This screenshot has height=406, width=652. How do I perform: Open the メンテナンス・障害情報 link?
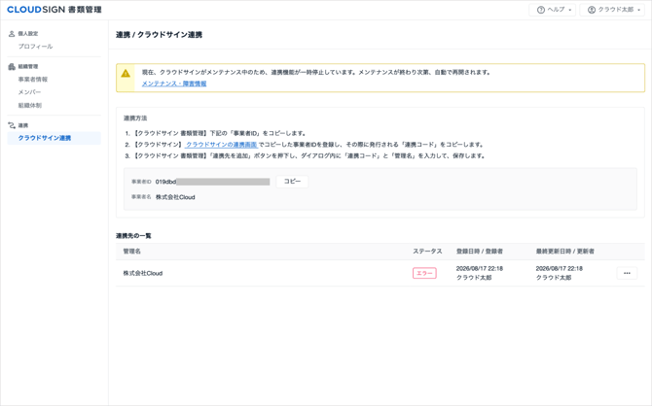(x=174, y=84)
